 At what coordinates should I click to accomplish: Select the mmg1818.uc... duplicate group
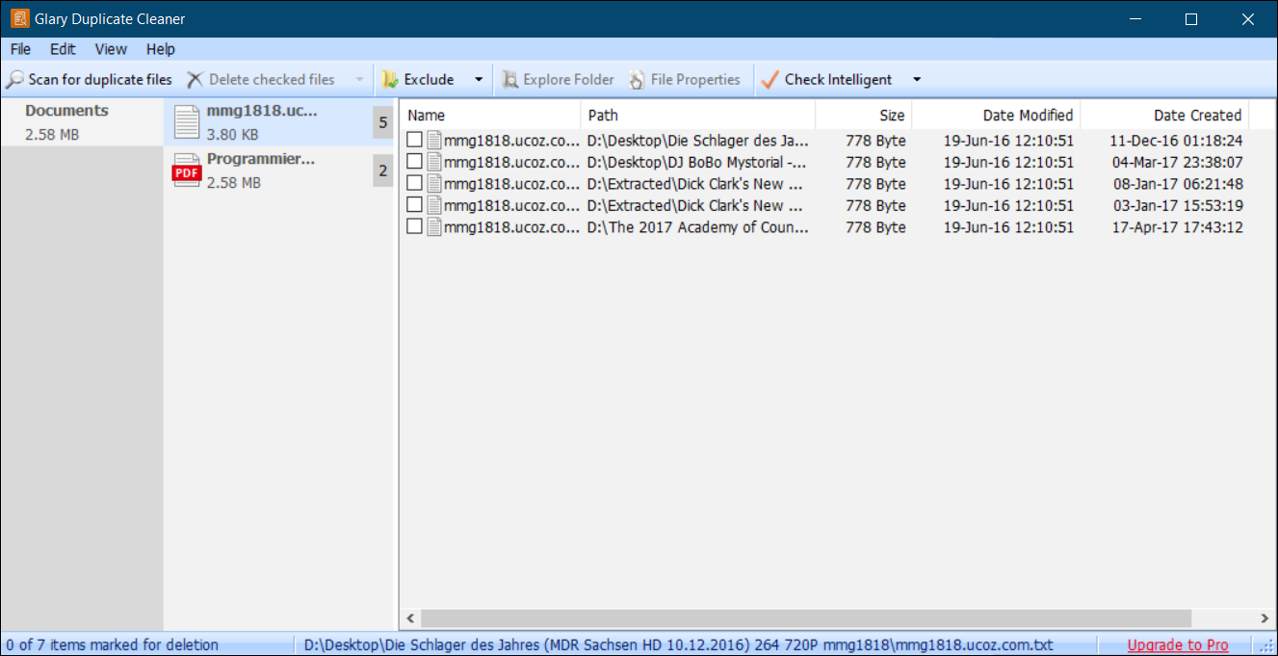(x=279, y=122)
